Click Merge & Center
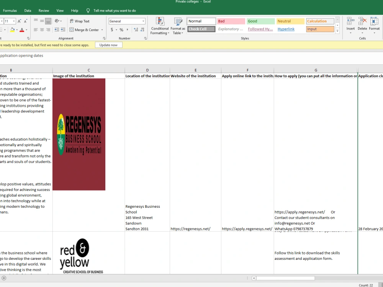 (84, 30)
